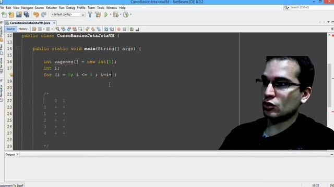Click the Save All icon

27,15
